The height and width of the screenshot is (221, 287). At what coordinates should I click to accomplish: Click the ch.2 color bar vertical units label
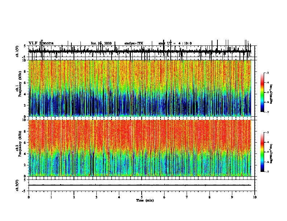271,153
